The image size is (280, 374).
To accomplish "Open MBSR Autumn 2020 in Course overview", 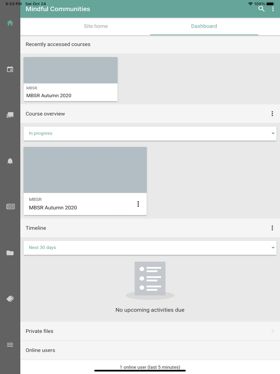I will (x=85, y=181).
